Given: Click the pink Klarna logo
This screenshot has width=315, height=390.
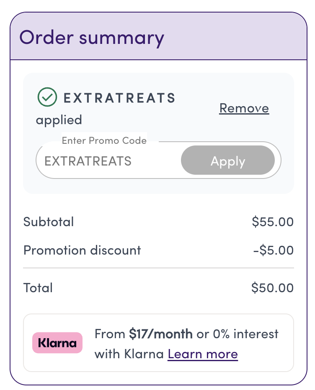Looking at the screenshot, I should tap(57, 343).
